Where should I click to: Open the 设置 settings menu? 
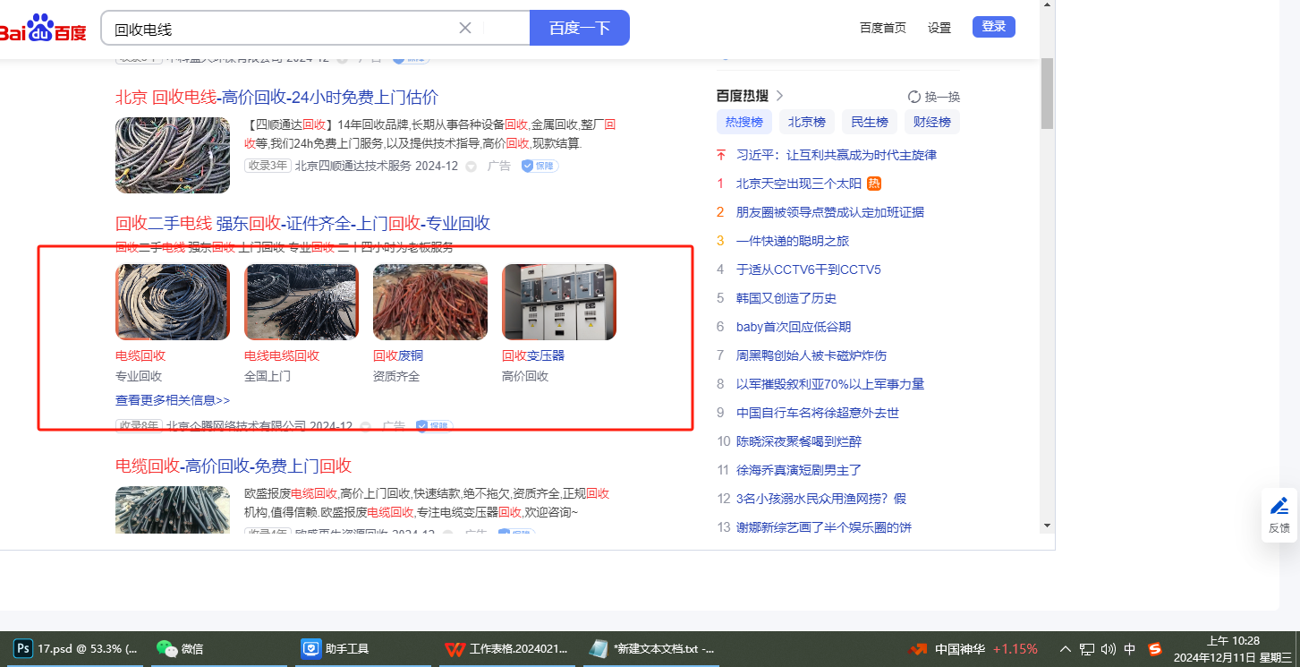tap(939, 28)
